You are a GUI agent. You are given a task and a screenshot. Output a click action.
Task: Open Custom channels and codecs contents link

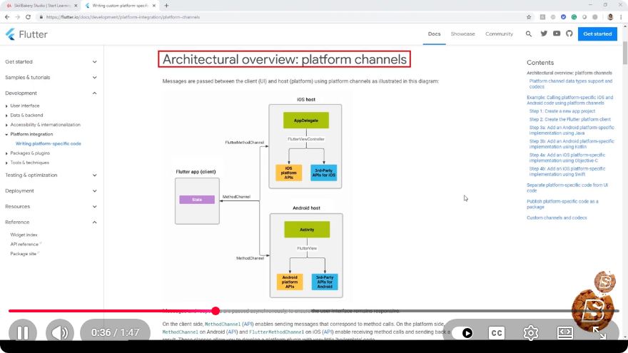point(557,218)
